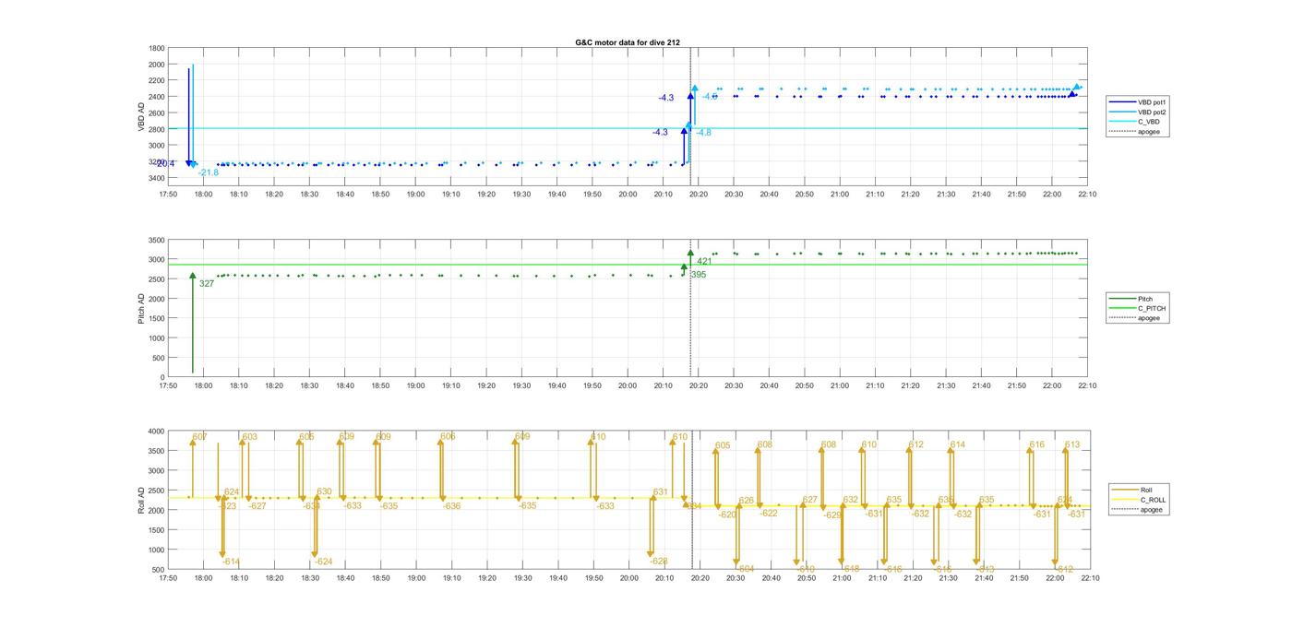Click the '-21.8' annotation in the VBD plot
This screenshot has width=1292, height=639.
(x=209, y=172)
